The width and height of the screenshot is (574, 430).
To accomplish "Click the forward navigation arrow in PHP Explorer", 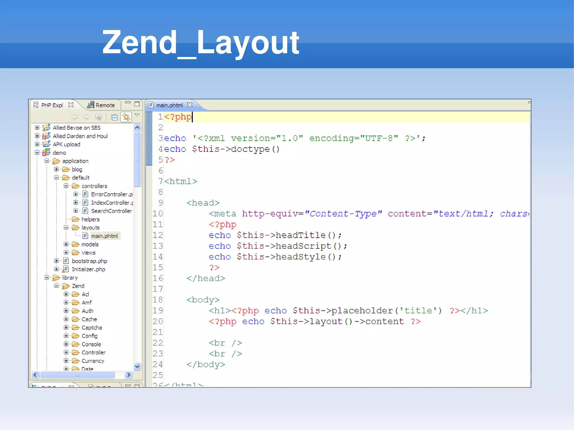I will pos(87,117).
